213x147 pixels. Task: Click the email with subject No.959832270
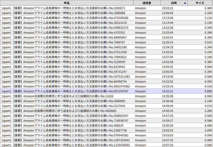(67, 28)
